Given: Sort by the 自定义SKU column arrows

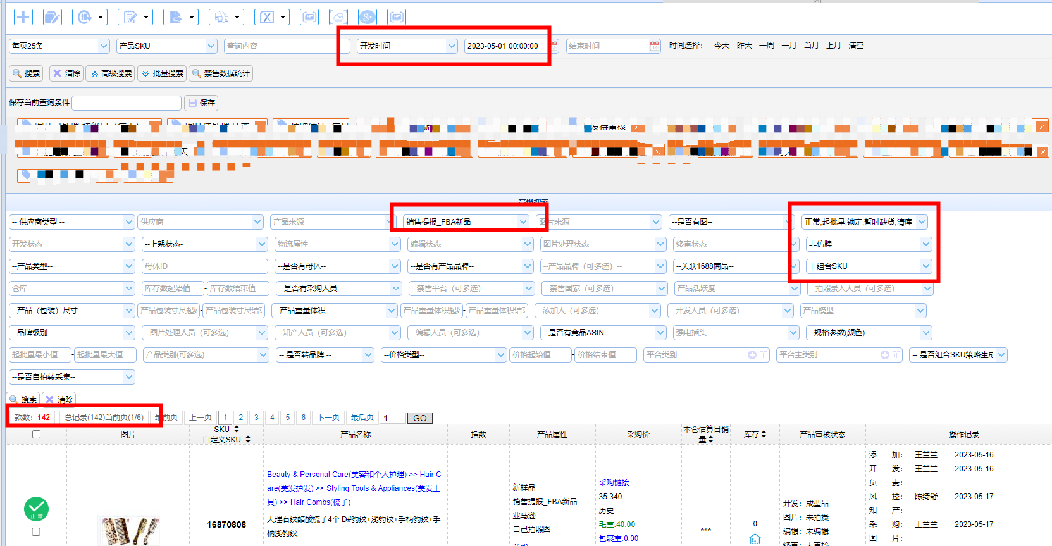Looking at the screenshot, I should tap(248, 439).
